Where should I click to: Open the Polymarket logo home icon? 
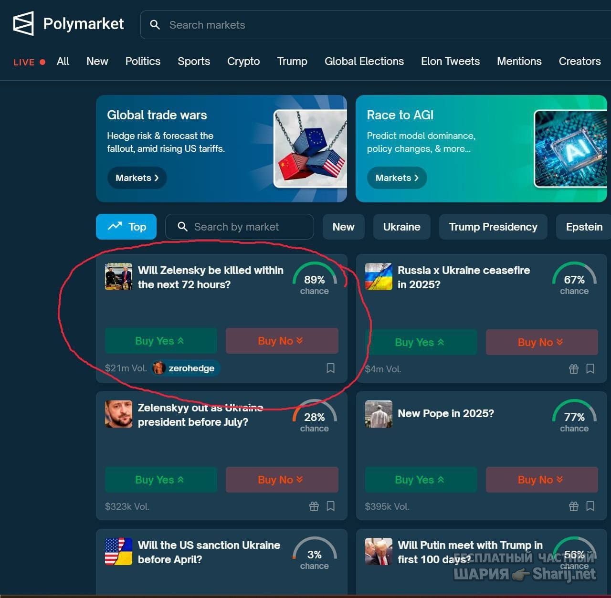(x=23, y=23)
